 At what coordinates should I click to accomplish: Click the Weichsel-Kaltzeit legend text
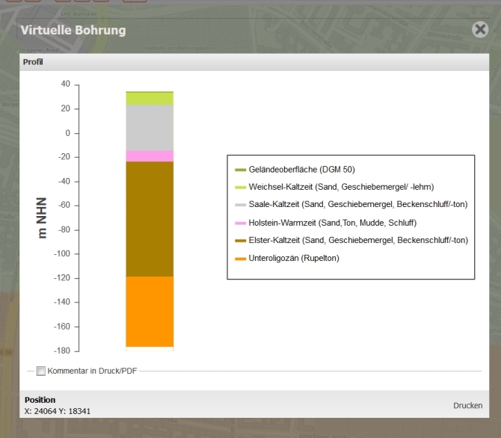click(x=341, y=187)
